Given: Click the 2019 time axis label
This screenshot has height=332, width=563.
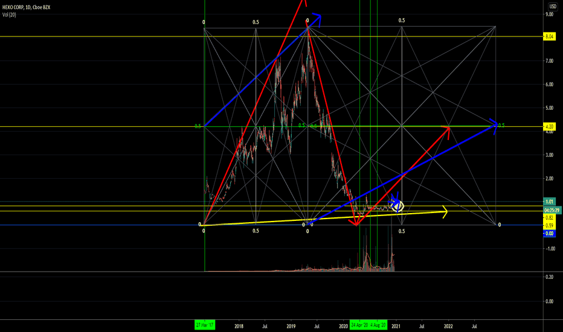Looking at the screenshot, I should pos(291,326).
